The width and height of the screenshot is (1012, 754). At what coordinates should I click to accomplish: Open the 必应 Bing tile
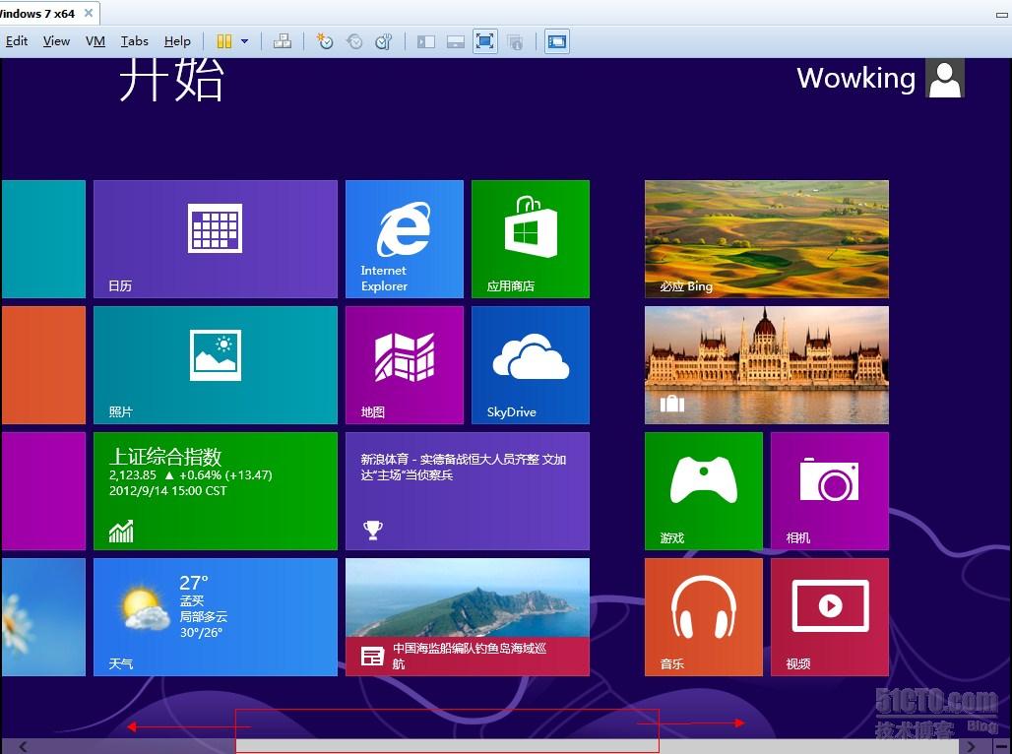coord(767,239)
